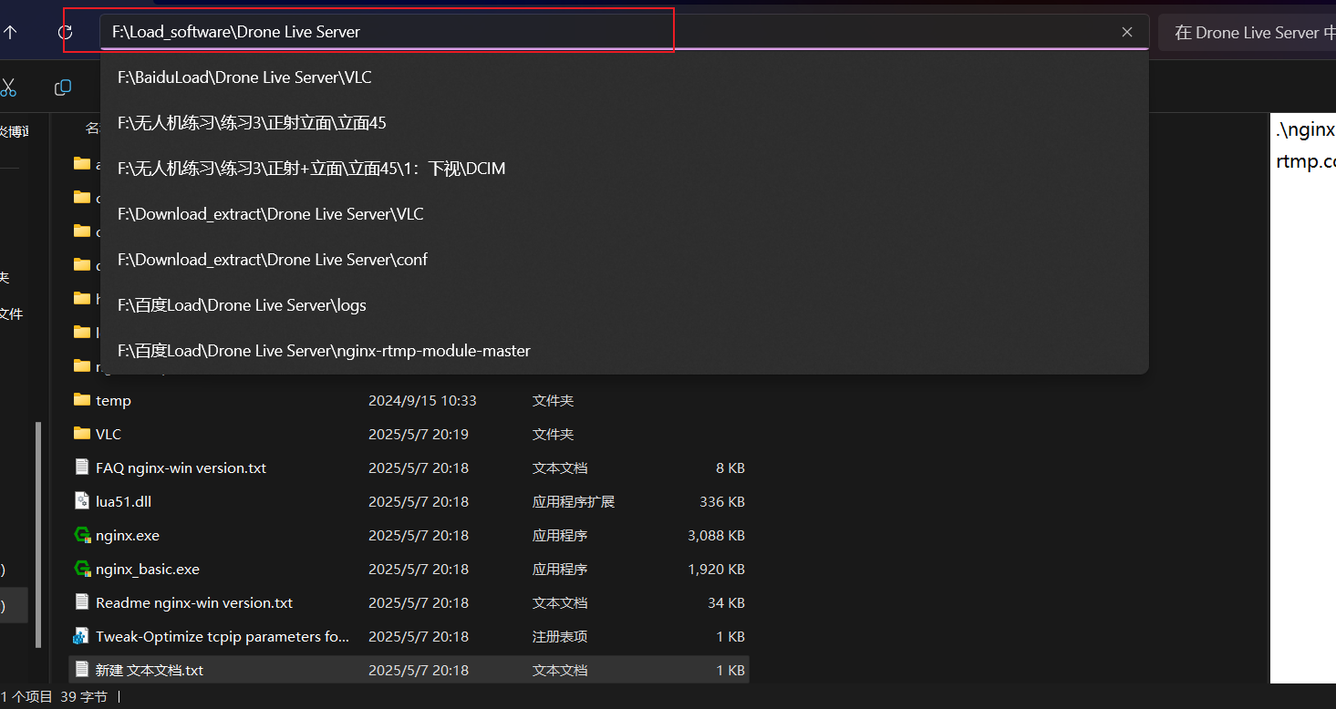Click the Refresh icon beside address bar

(65, 32)
